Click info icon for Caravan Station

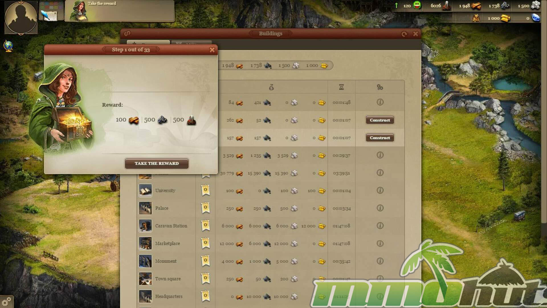tap(380, 226)
